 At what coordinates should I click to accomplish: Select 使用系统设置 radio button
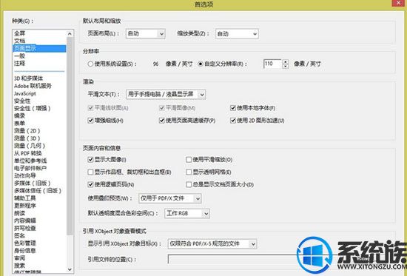coord(90,64)
